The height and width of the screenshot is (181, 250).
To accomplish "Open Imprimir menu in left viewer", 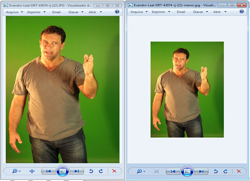I will tap(34, 12).
